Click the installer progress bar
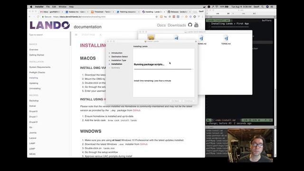Screen dimensions: 304x171 163,69
